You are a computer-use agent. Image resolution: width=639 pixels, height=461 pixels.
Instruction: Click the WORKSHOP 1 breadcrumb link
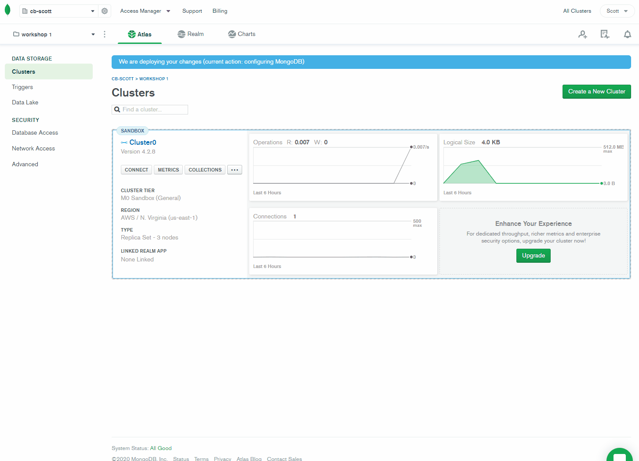[154, 79]
